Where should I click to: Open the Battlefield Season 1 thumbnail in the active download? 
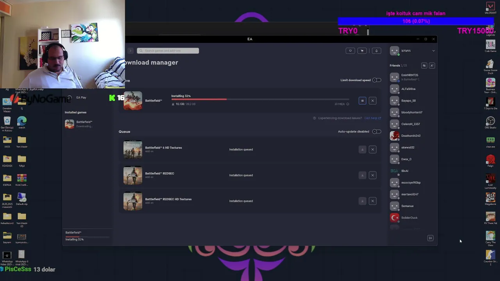point(133,101)
